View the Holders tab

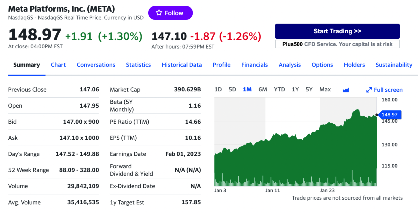tap(354, 65)
